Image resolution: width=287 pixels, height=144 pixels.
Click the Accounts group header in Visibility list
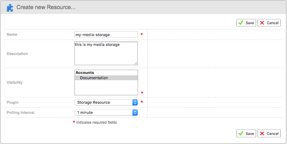(x=85, y=73)
